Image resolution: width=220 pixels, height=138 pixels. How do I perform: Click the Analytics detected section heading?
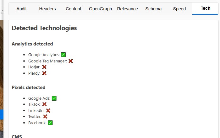tap(32, 44)
